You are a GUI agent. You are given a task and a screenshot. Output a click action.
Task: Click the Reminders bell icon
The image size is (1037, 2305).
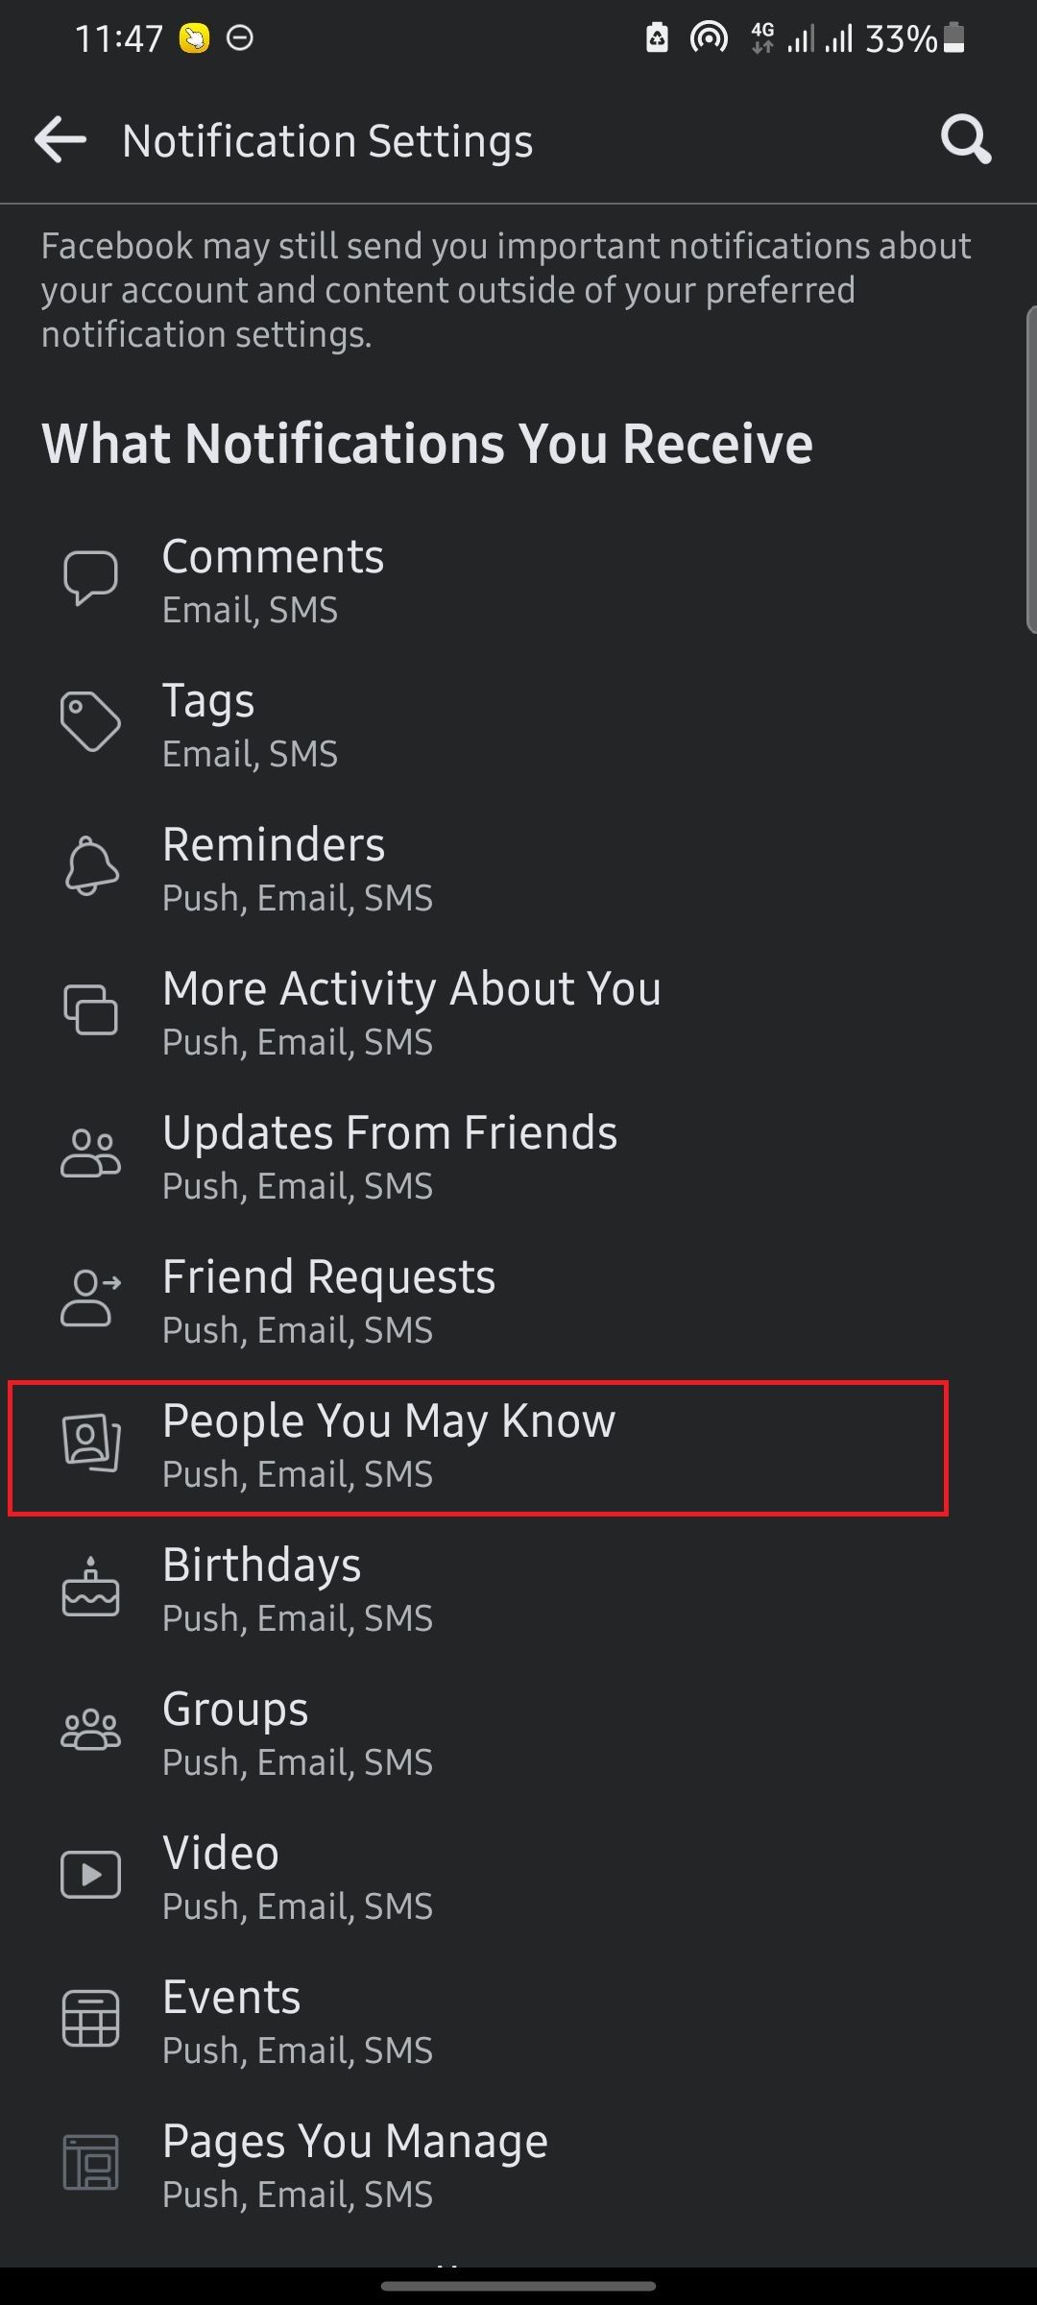pos(89,864)
